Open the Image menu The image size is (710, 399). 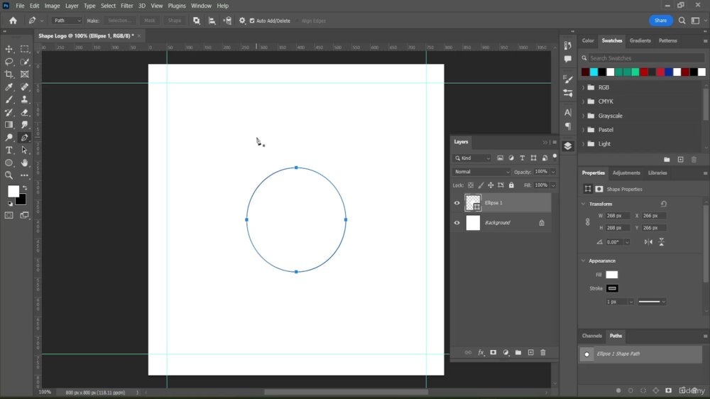pos(52,6)
